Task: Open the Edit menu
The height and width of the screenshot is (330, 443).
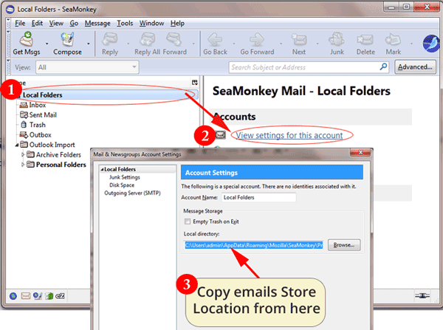Action: tap(37, 23)
